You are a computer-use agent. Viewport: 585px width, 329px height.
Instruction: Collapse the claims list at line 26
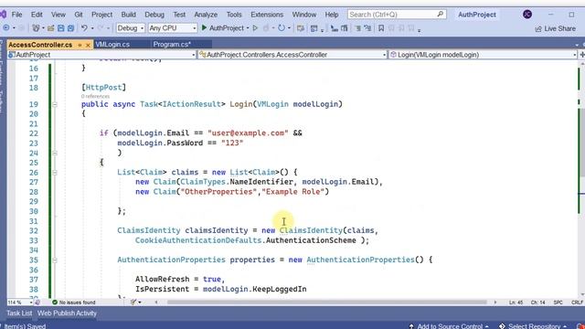(x=55, y=173)
